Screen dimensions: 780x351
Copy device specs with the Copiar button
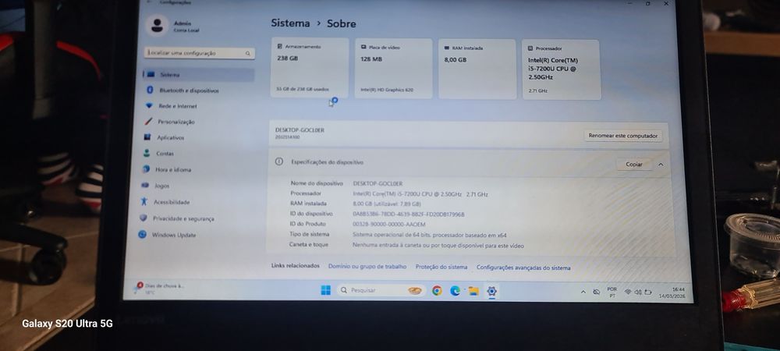click(x=633, y=164)
